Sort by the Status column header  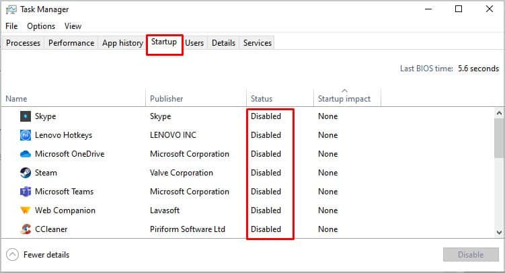pos(280,97)
